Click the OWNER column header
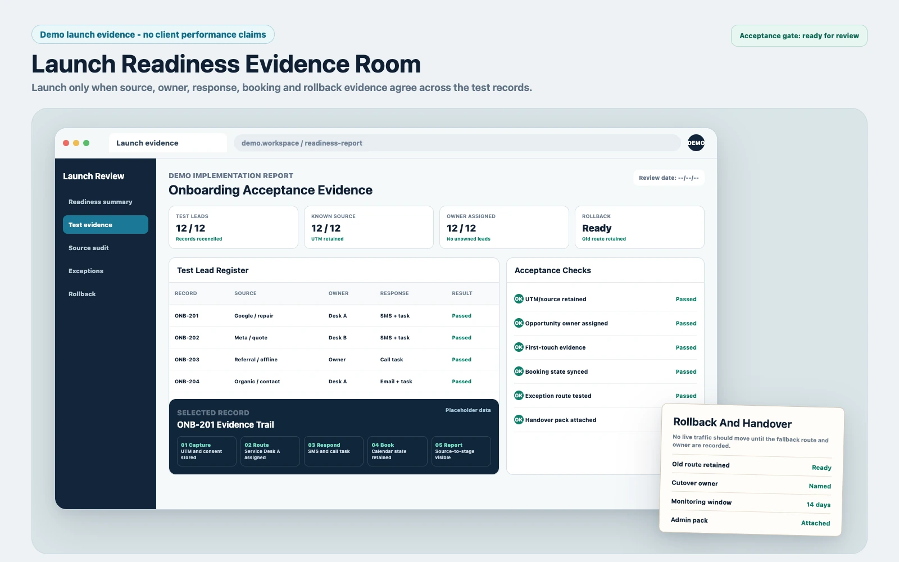The width and height of the screenshot is (899, 562). [339, 293]
